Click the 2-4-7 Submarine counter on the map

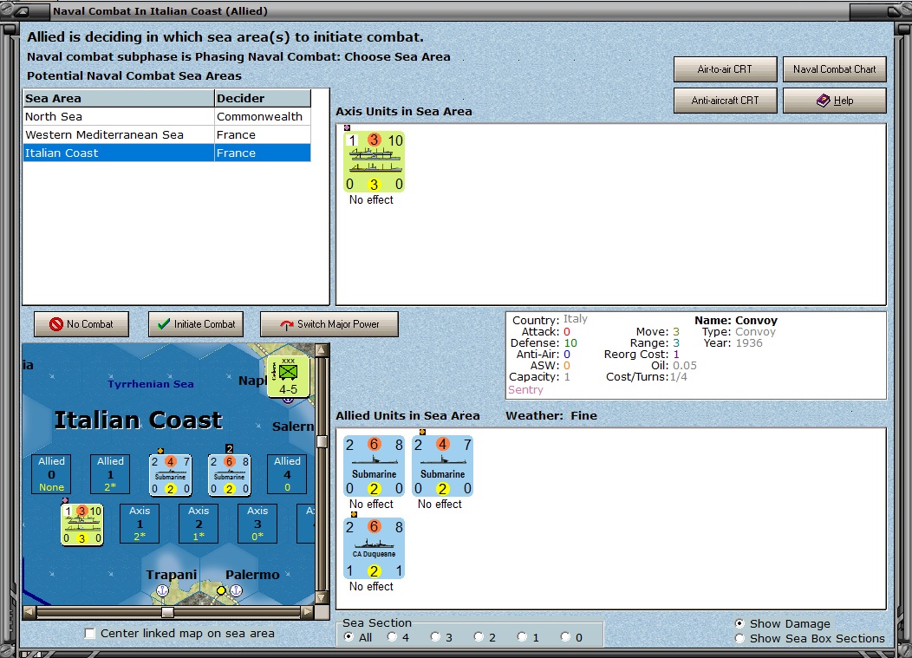point(171,475)
